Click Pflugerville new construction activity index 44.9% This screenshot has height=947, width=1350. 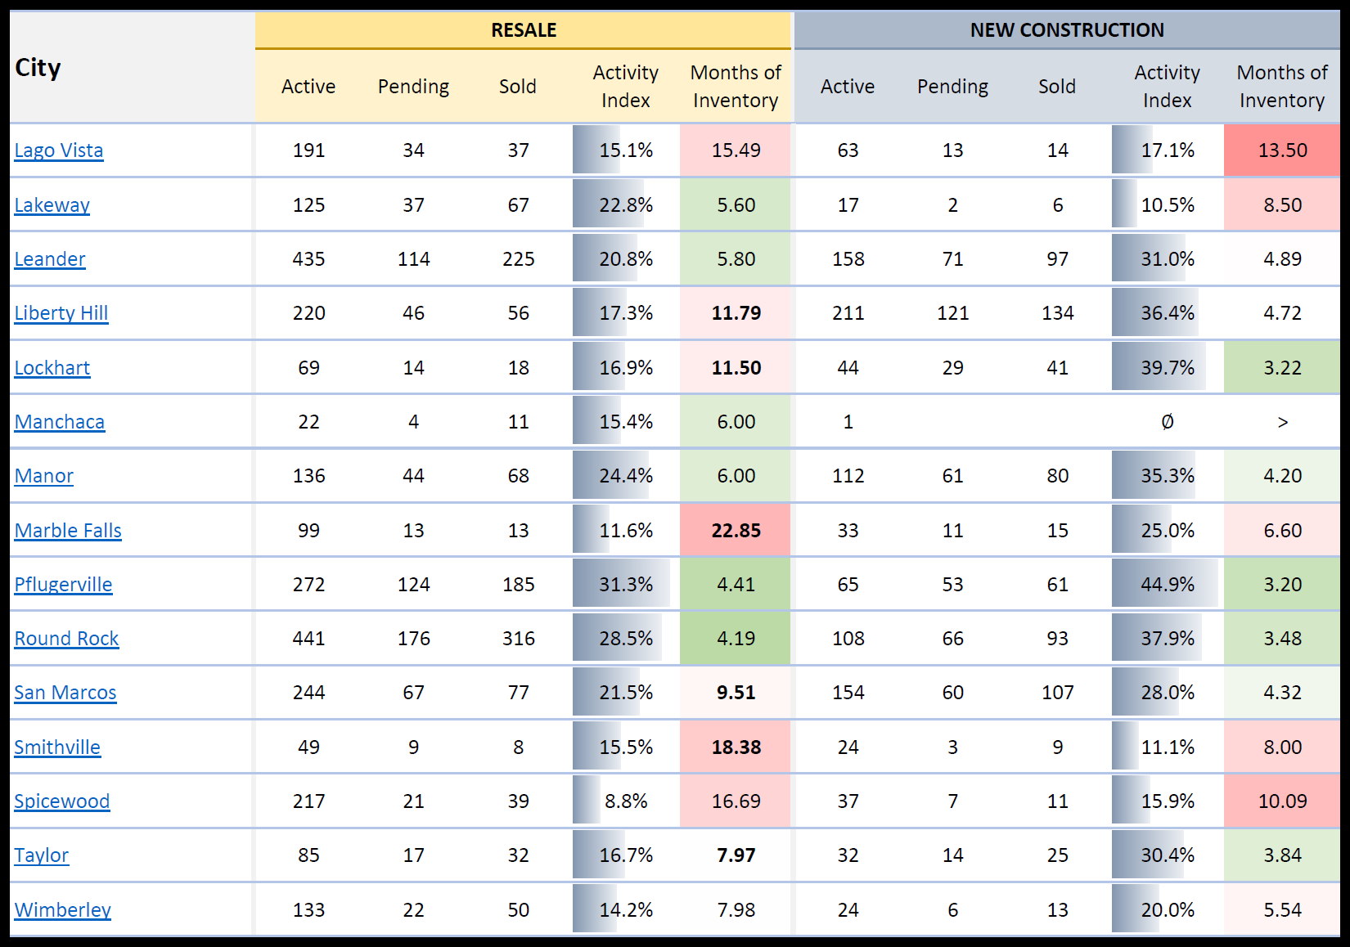coord(1168,585)
